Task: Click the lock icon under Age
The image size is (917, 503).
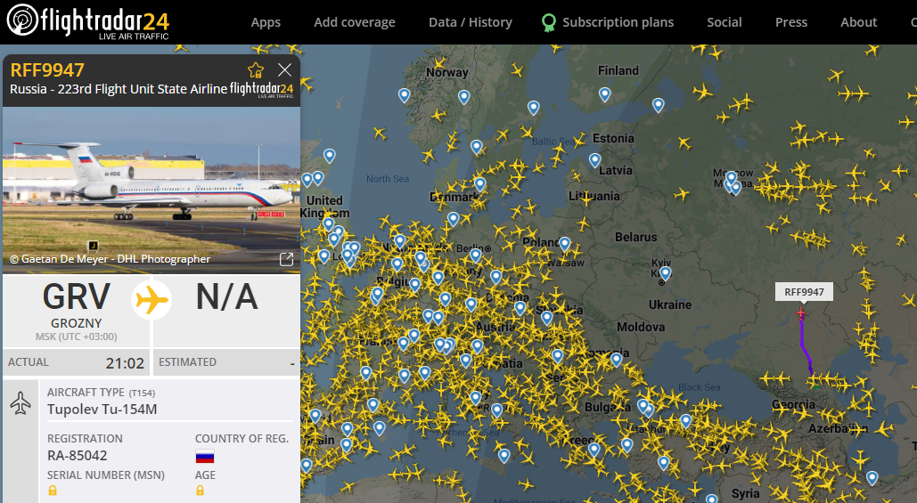Action: [200, 491]
